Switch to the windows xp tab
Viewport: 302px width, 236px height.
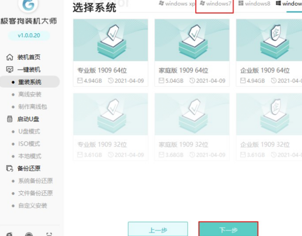(177, 4)
